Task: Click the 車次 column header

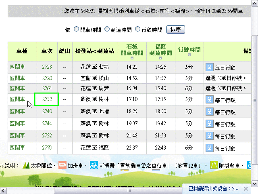Action: point(47,51)
